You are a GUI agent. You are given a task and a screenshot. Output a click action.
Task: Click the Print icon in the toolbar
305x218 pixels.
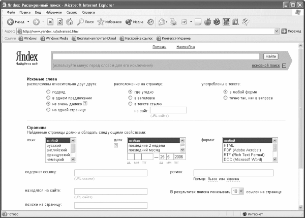pyautogui.click(x=173, y=22)
